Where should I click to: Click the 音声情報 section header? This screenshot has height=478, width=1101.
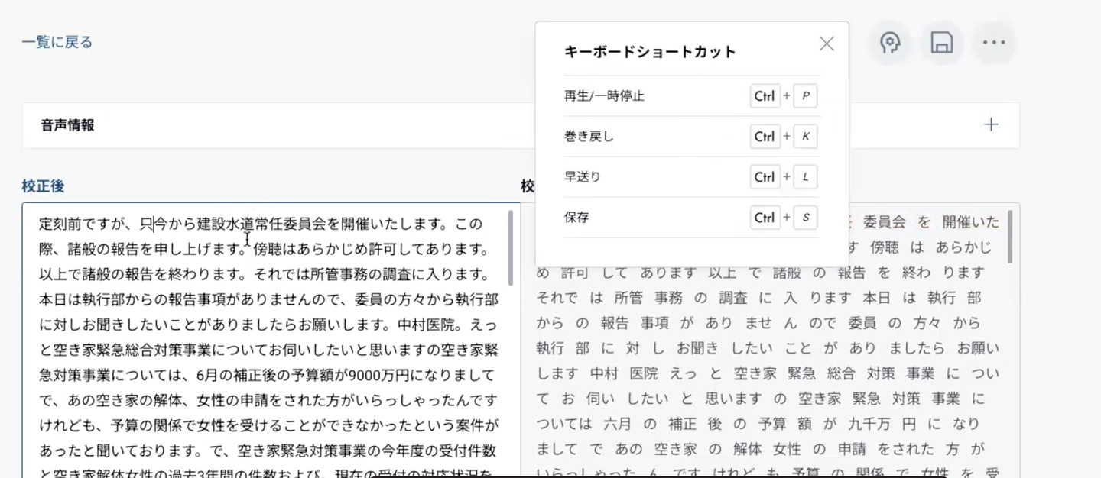pyautogui.click(x=68, y=125)
